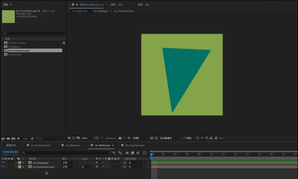The image size is (298, 179).
Task: Open blend mode dropdown for 02_Masklayer
Action: [x=69, y=163]
